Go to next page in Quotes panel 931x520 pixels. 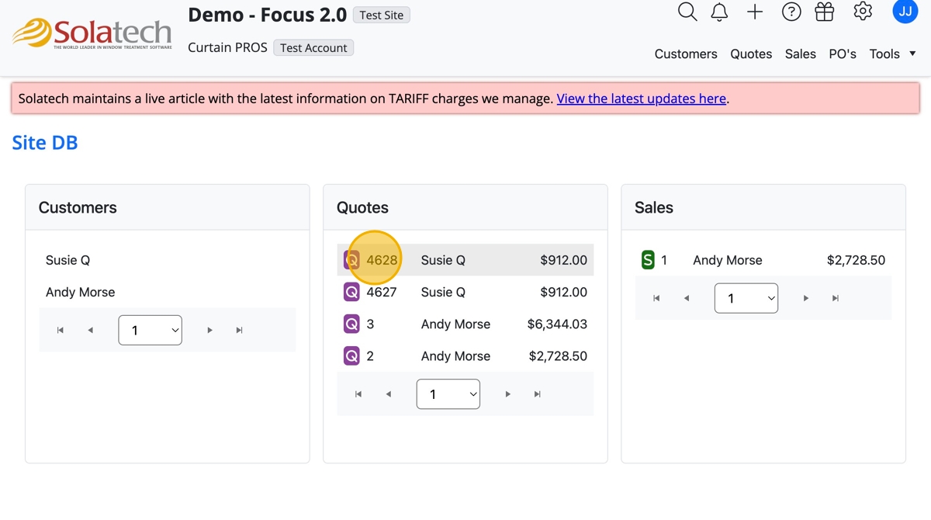[x=507, y=394]
